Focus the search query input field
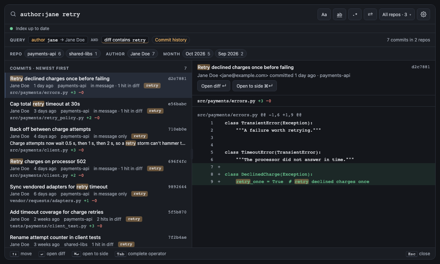The height and width of the screenshot is (264, 440). click(x=167, y=14)
